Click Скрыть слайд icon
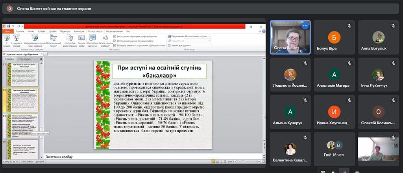 click(x=81, y=38)
